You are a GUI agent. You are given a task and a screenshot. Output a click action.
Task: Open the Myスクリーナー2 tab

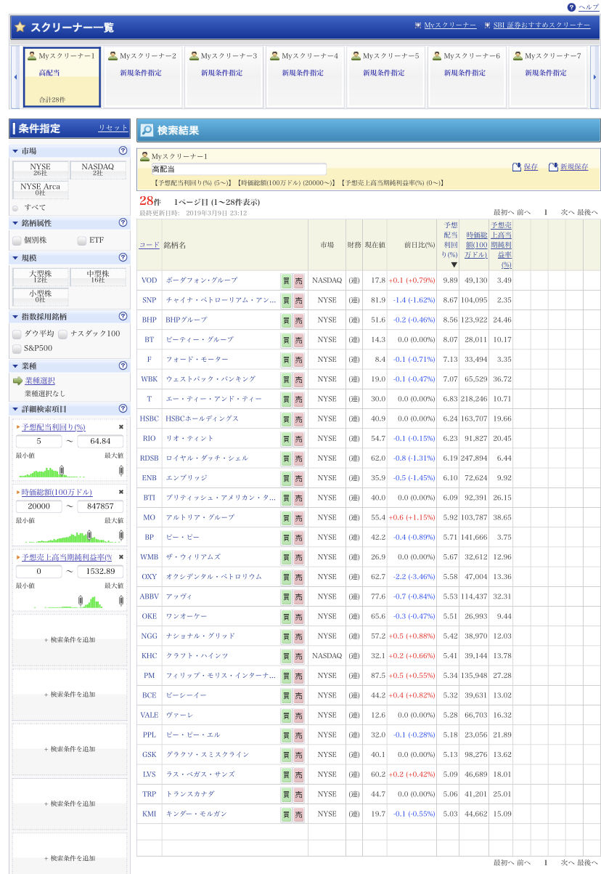pyautogui.click(x=142, y=77)
